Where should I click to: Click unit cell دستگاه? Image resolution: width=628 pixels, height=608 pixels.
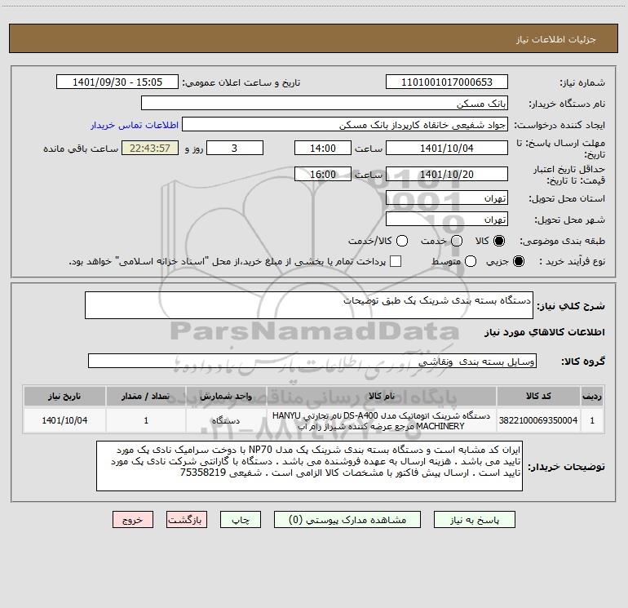coord(226,420)
